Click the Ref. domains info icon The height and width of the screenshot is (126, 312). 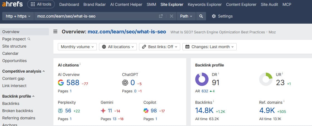284,101
